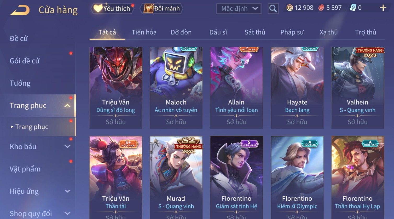The image size is (394, 219).
Task: Click the red ruby currency icon
Action: coord(321,8)
